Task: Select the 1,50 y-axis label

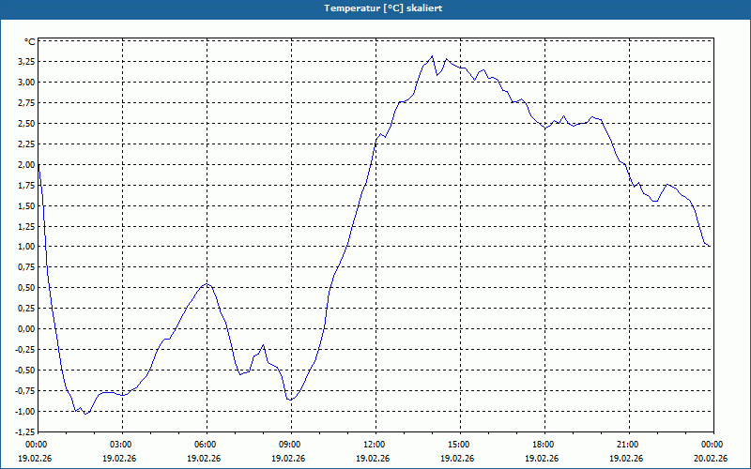Action: (27, 205)
